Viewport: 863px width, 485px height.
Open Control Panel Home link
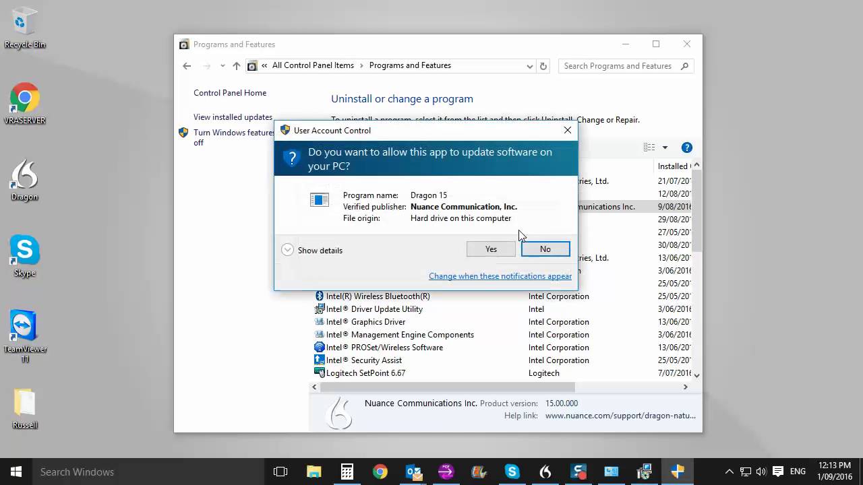coord(230,93)
